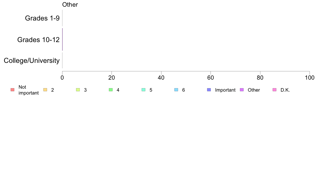Click the 'Grades 1-9' axis label
This screenshot has height=196, width=317.
click(42, 18)
